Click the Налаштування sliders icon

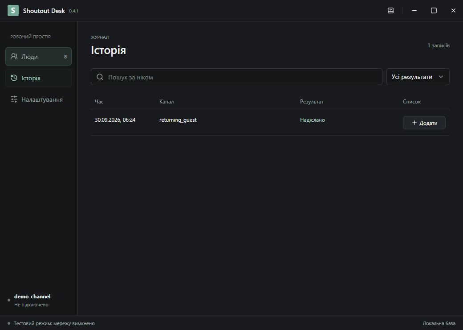click(x=14, y=99)
